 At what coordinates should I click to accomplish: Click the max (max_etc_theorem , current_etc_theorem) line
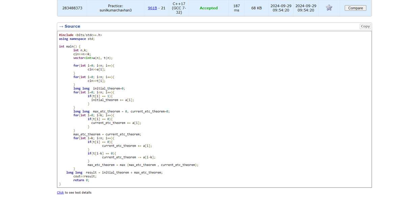coord(143,165)
